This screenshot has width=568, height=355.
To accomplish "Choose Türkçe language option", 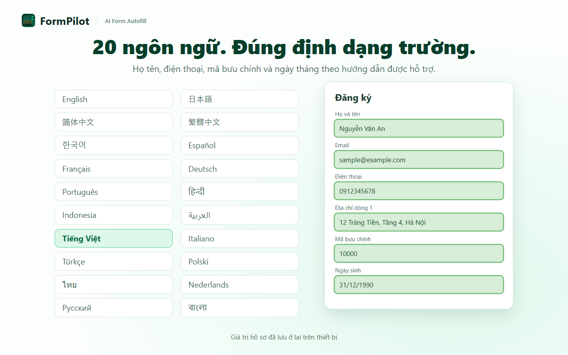I will 114,261.
